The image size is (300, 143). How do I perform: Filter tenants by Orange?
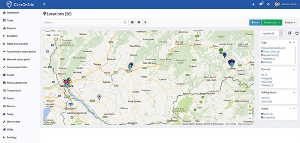click(267, 78)
